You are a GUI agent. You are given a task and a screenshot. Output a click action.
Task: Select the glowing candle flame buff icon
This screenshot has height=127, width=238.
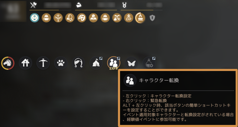point(140,18)
